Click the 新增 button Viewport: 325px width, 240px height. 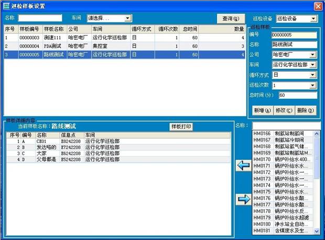click(x=262, y=110)
